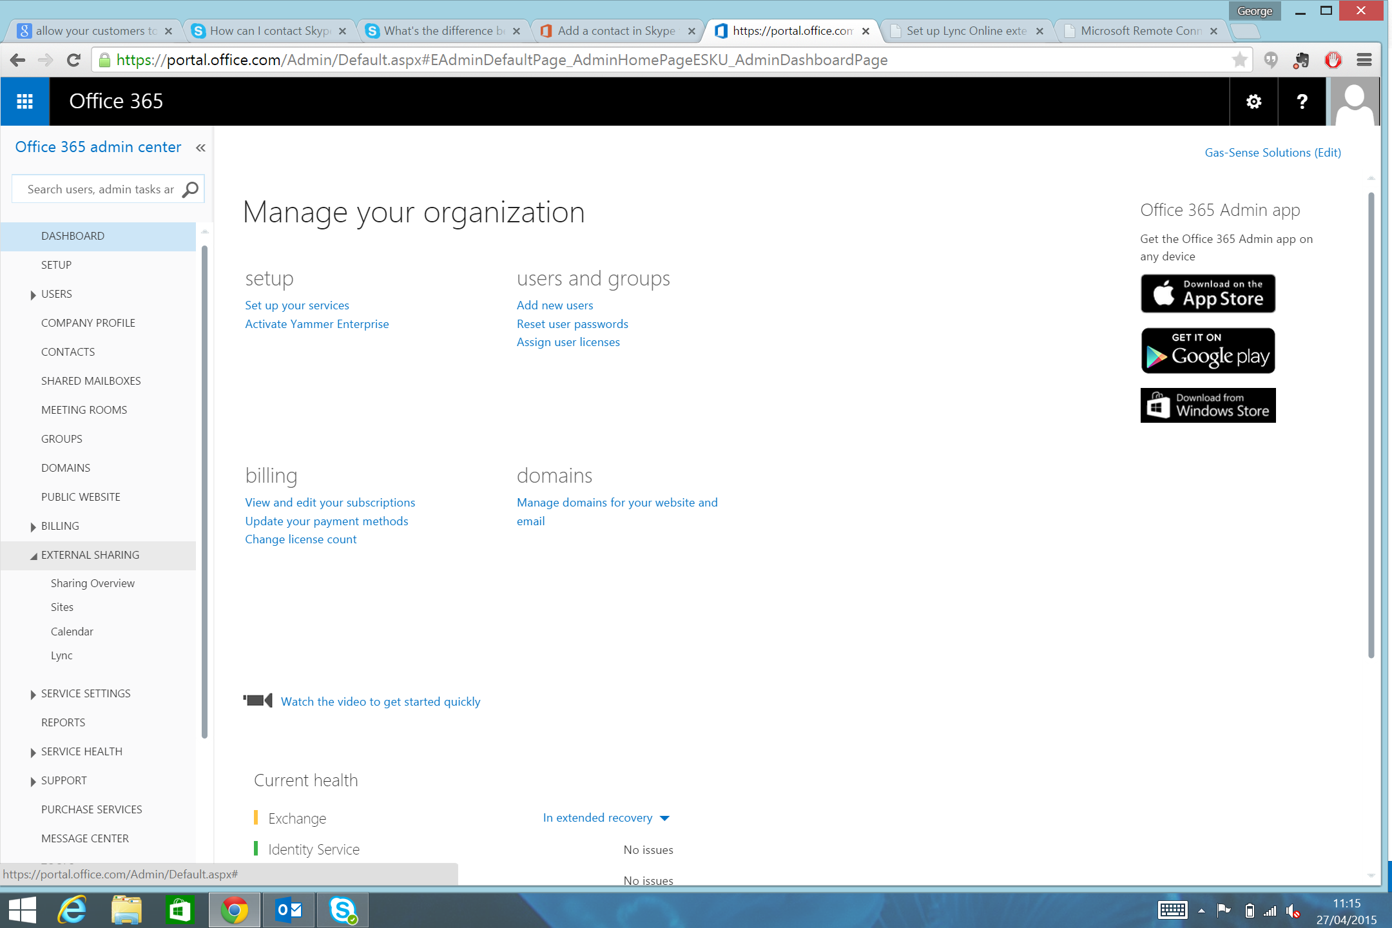Open the settings gear in Office 365 header

[1253, 101]
